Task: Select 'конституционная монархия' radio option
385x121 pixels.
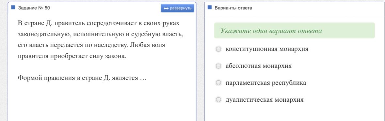Action: point(218,49)
